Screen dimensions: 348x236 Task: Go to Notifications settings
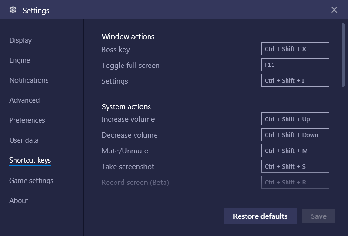[29, 80]
